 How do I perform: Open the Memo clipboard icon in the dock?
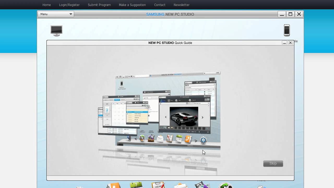[158, 185]
